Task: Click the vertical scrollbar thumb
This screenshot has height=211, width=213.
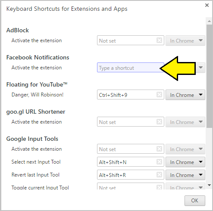Action: pos(209,76)
